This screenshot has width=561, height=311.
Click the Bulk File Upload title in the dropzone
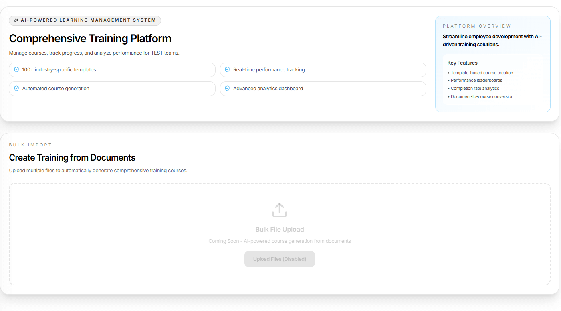[x=280, y=230]
